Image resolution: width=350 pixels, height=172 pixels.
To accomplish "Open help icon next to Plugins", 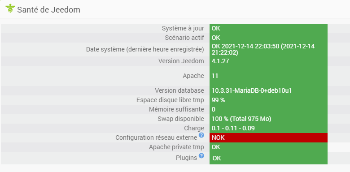I will pos(201,155).
